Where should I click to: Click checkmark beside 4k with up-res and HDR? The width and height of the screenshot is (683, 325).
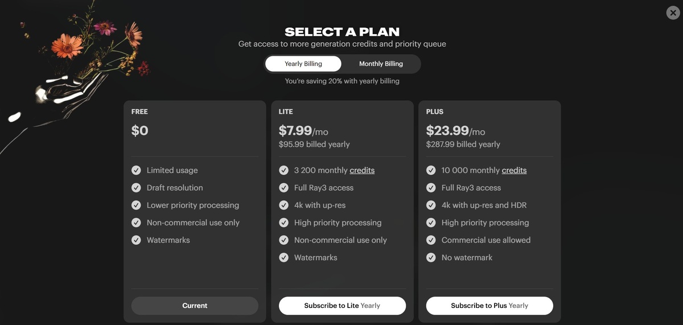(431, 205)
